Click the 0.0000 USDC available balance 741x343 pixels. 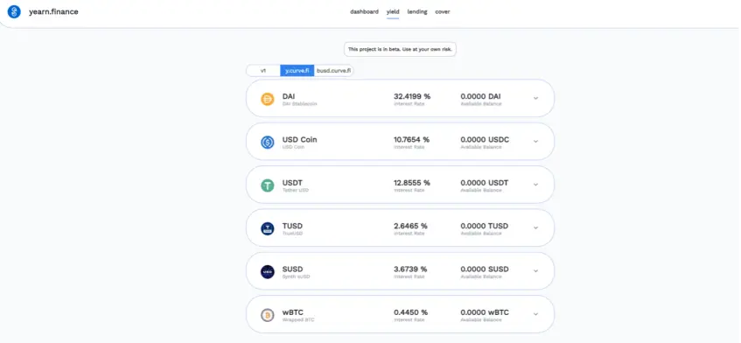(x=485, y=140)
